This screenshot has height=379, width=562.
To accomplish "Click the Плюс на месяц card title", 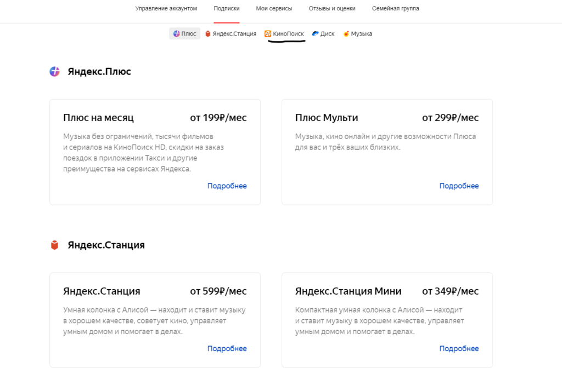I will (x=98, y=118).
